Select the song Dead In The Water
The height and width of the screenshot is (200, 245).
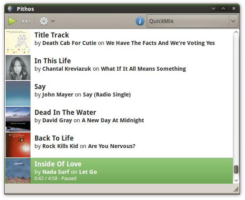65,112
